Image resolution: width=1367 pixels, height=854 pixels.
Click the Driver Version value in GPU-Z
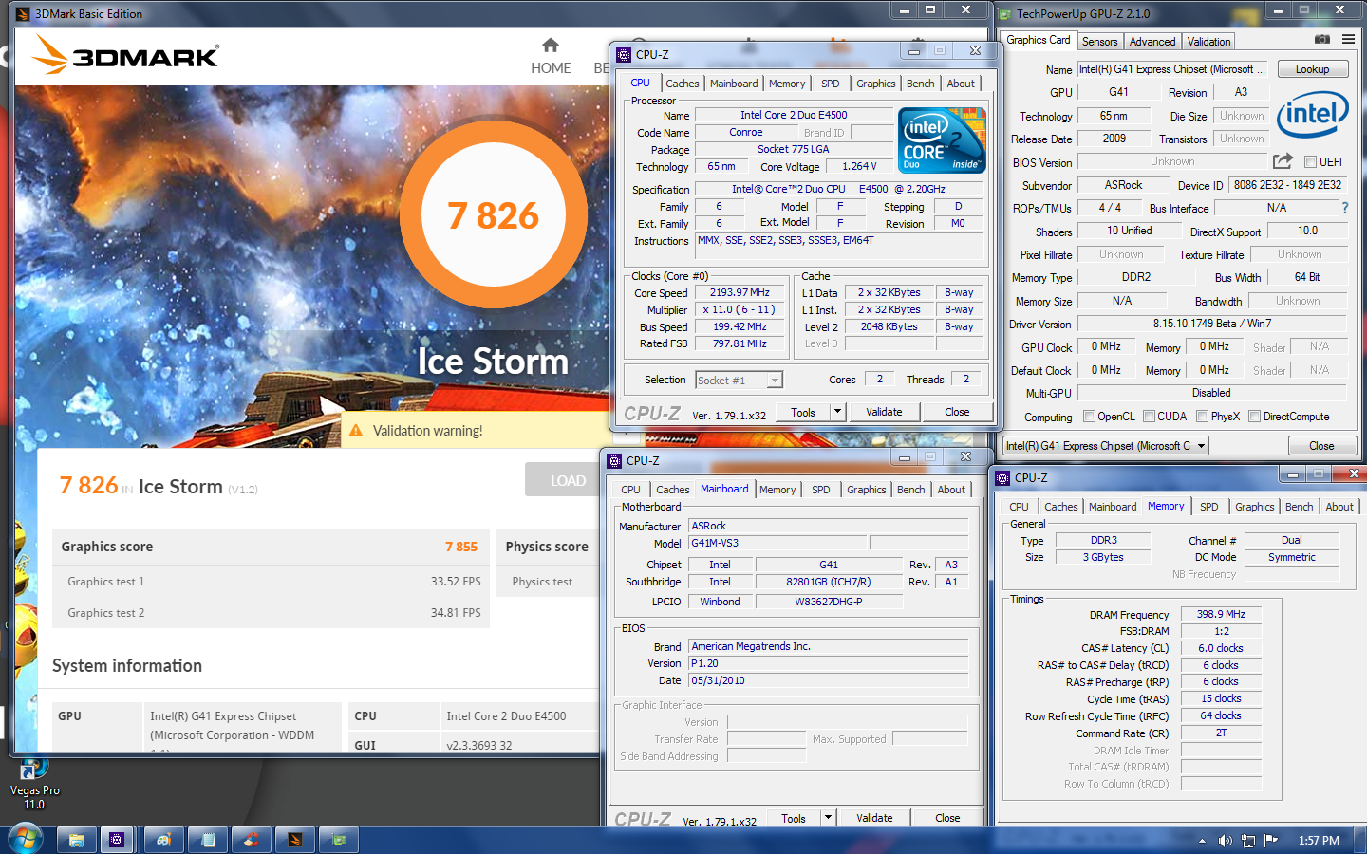1212,324
